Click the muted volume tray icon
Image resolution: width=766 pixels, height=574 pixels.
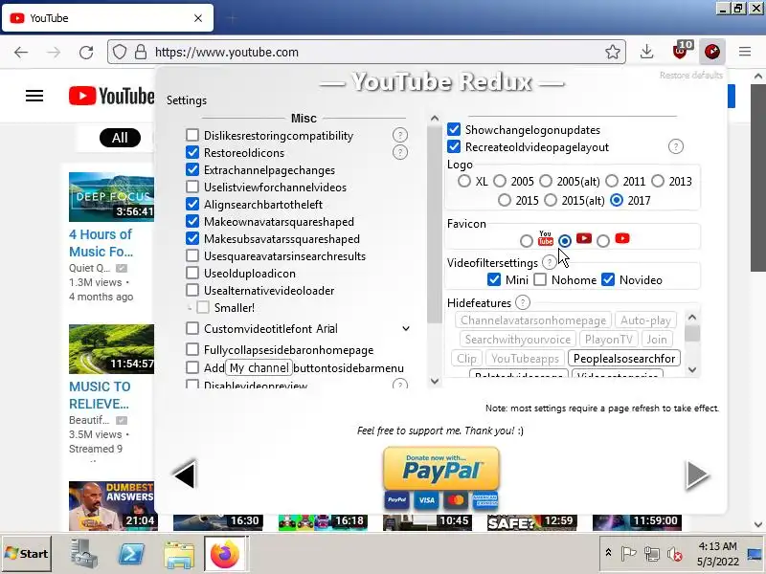pos(675,554)
